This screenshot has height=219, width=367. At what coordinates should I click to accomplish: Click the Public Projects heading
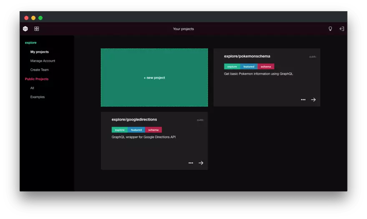coord(37,79)
